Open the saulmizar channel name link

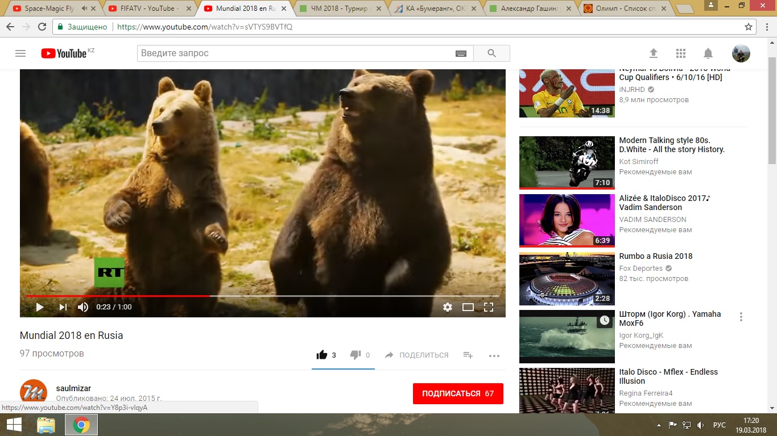click(x=73, y=388)
